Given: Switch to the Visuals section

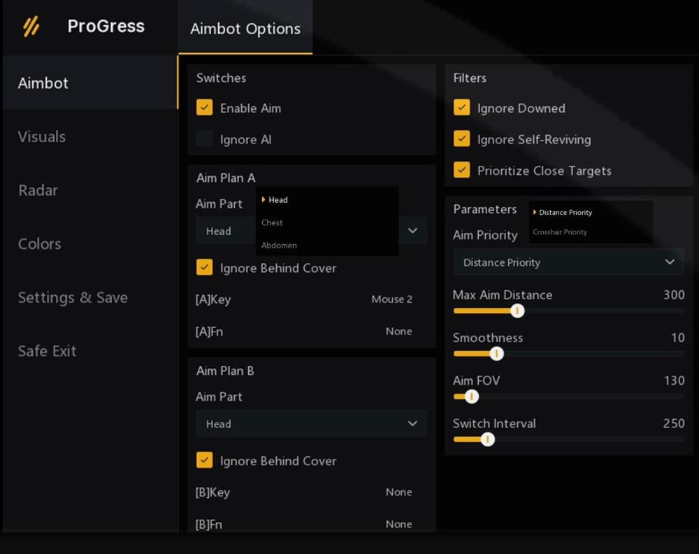Looking at the screenshot, I should click(x=42, y=136).
